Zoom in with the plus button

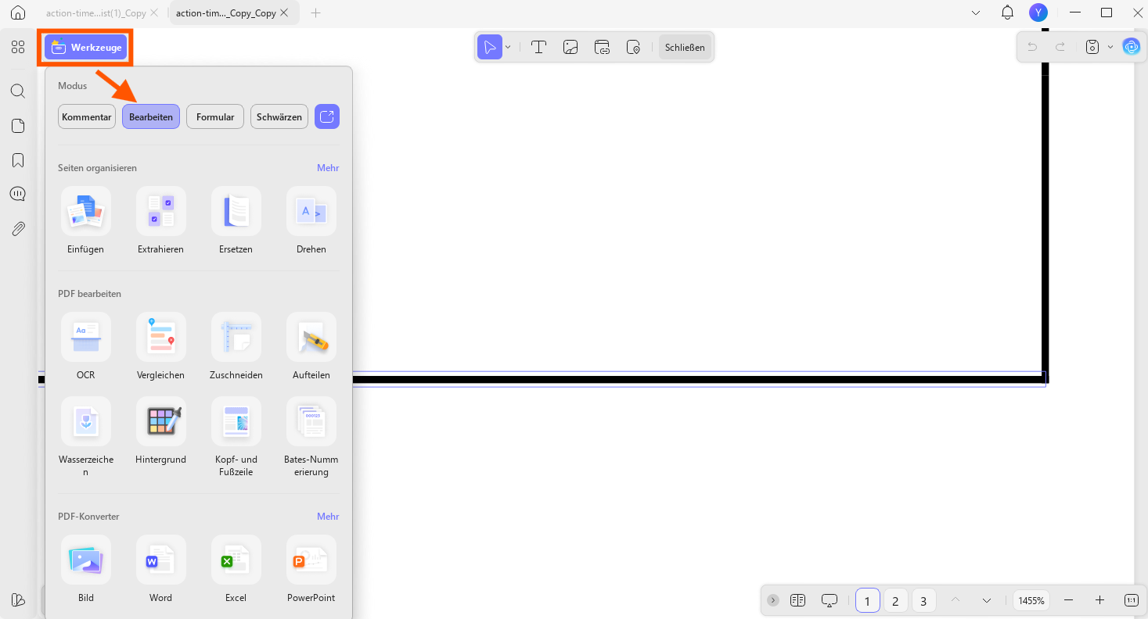[1099, 600]
